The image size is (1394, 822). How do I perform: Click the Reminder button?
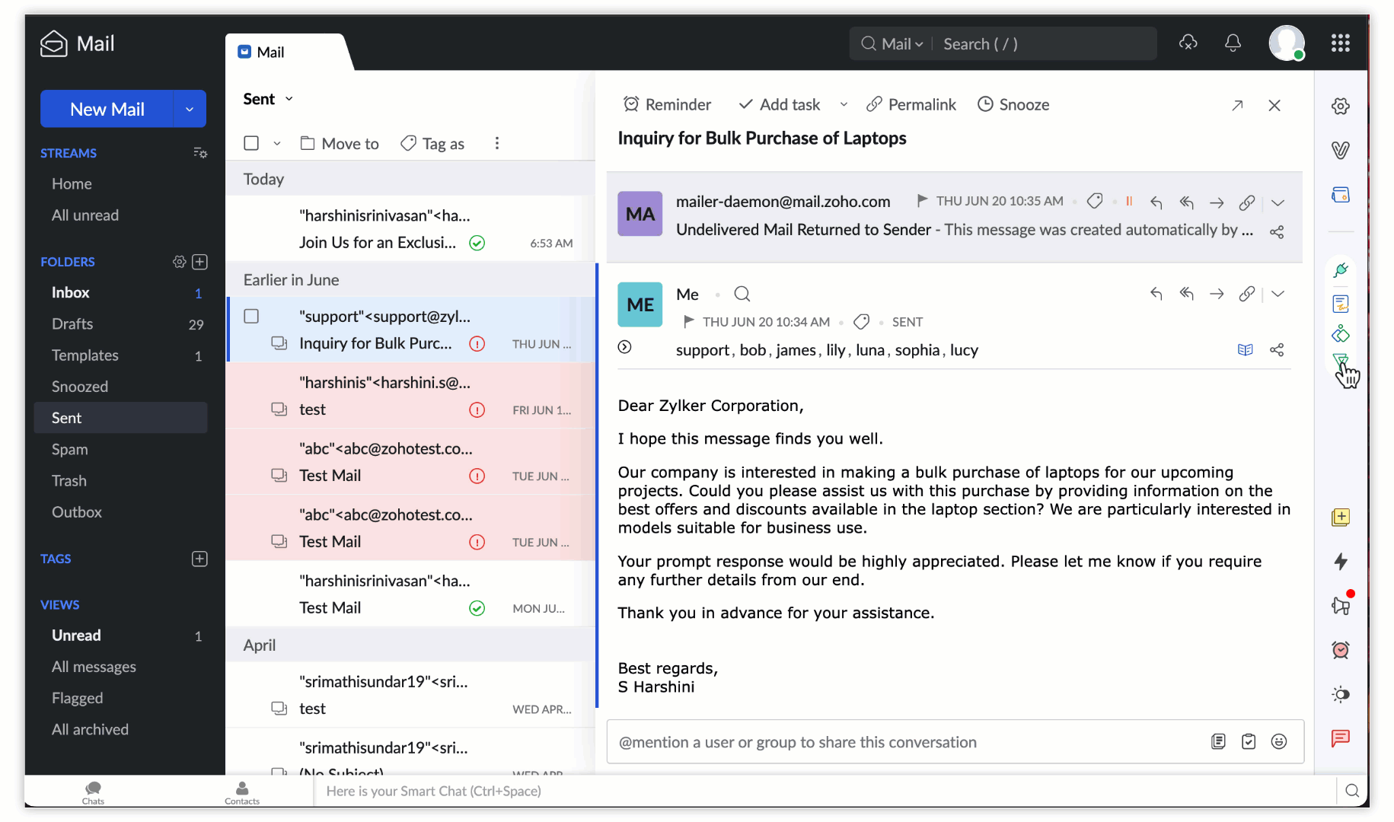(x=667, y=104)
